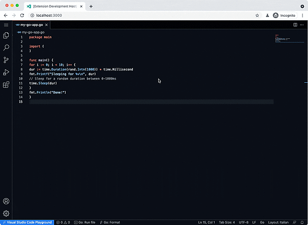Click the Incognito profile button
Image resolution: width=308 pixels, height=225 pixels.
(x=284, y=16)
